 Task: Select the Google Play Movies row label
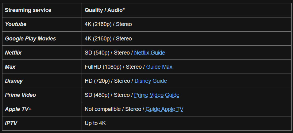(x=30, y=39)
